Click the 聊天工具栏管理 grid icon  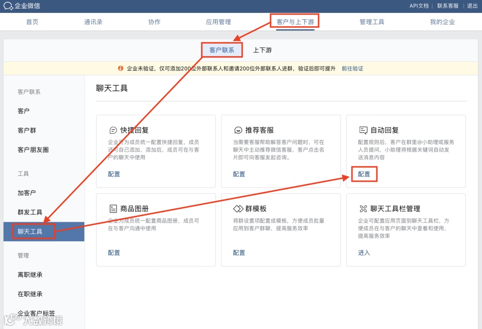(363, 209)
